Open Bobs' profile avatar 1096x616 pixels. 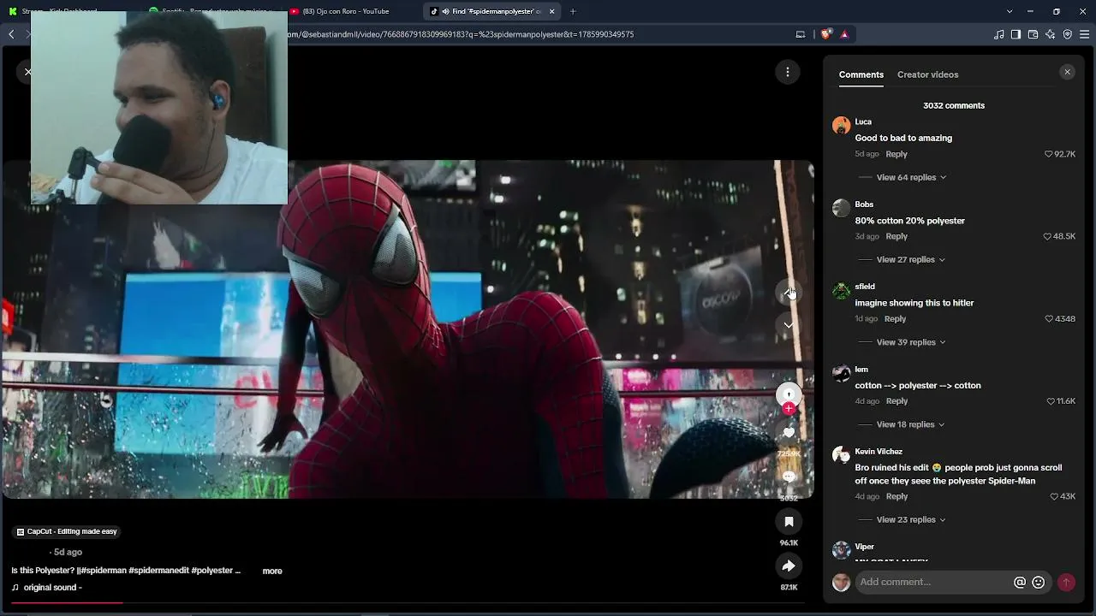coord(842,208)
